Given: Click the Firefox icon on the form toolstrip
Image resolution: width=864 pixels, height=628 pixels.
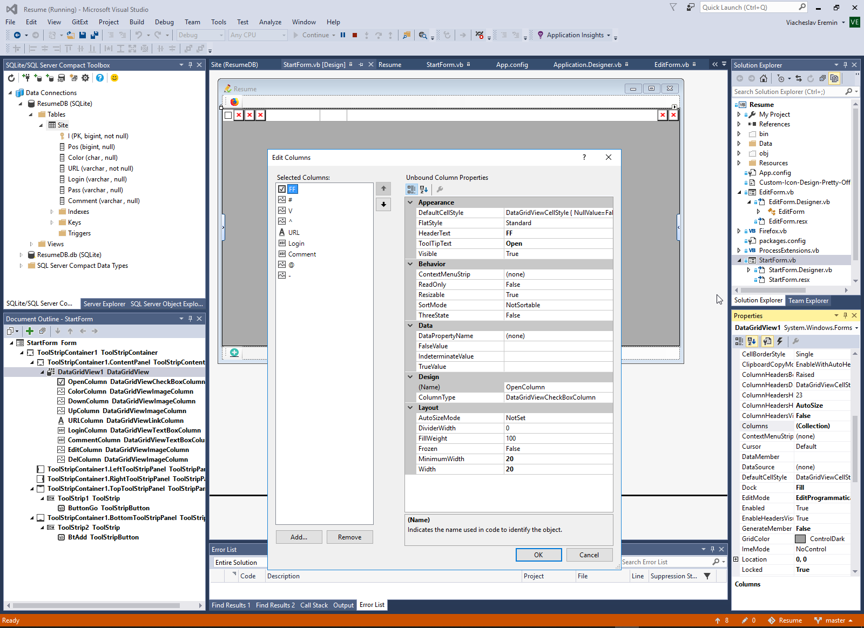Looking at the screenshot, I should tap(234, 102).
